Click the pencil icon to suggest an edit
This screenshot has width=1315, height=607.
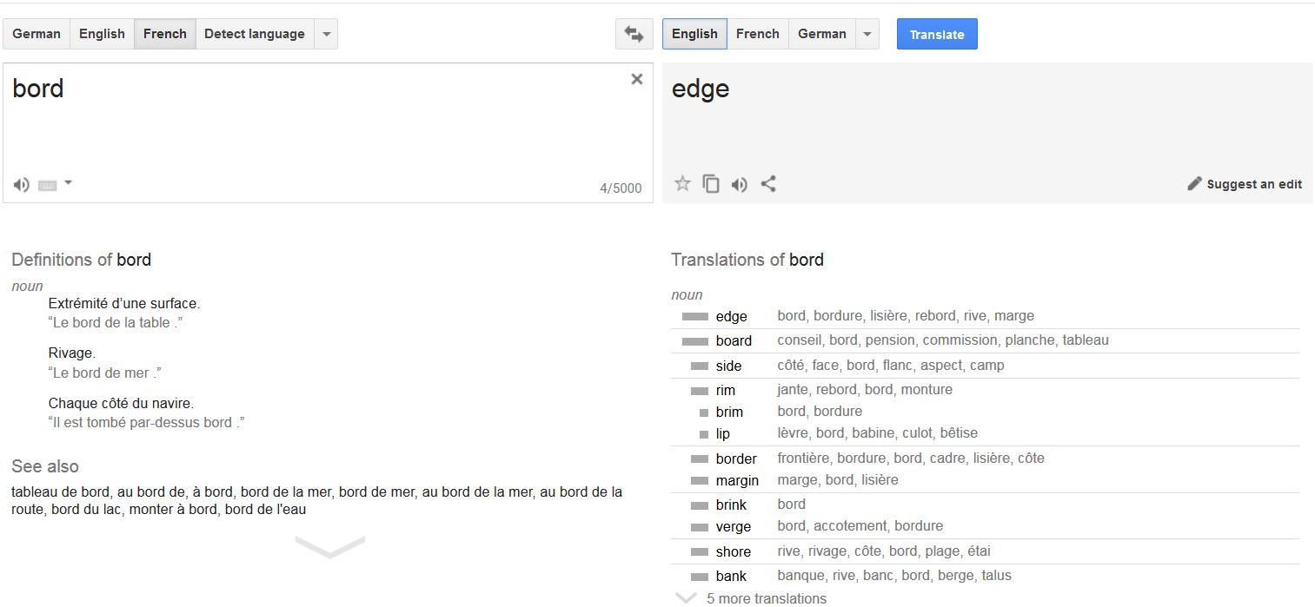1194,183
